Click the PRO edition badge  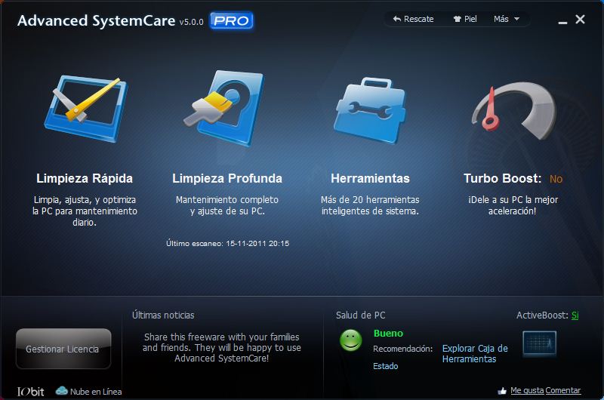(x=231, y=21)
